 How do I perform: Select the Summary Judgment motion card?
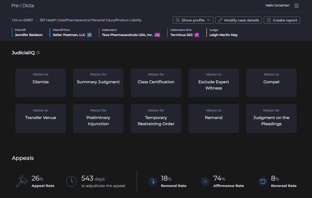98,83
